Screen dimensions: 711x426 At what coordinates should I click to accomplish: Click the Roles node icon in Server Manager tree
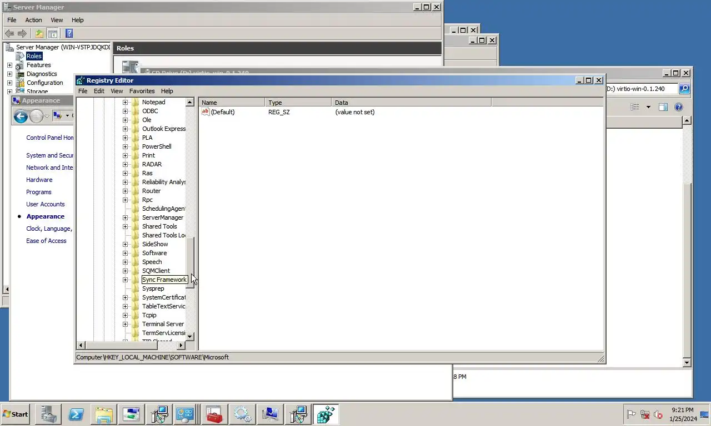pos(21,56)
